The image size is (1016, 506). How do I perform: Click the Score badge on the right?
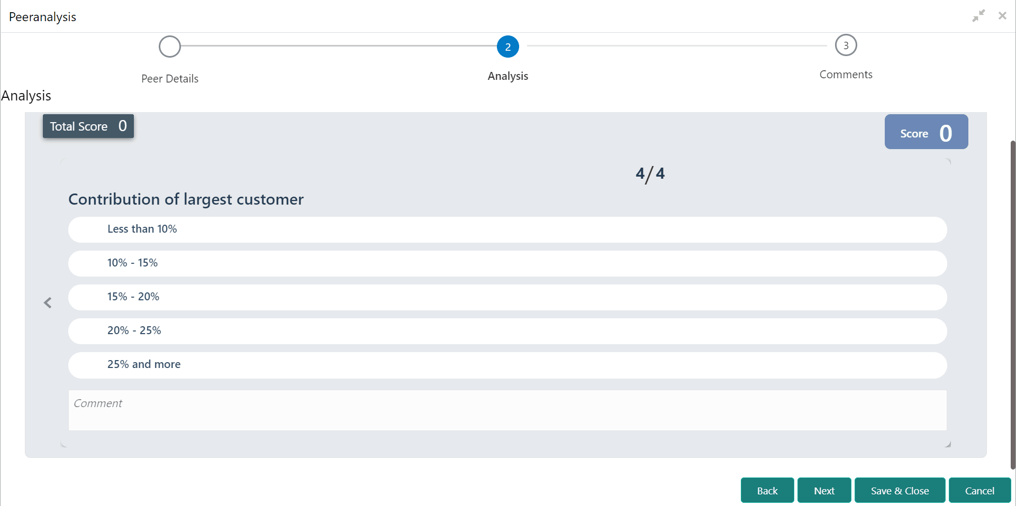tap(926, 132)
